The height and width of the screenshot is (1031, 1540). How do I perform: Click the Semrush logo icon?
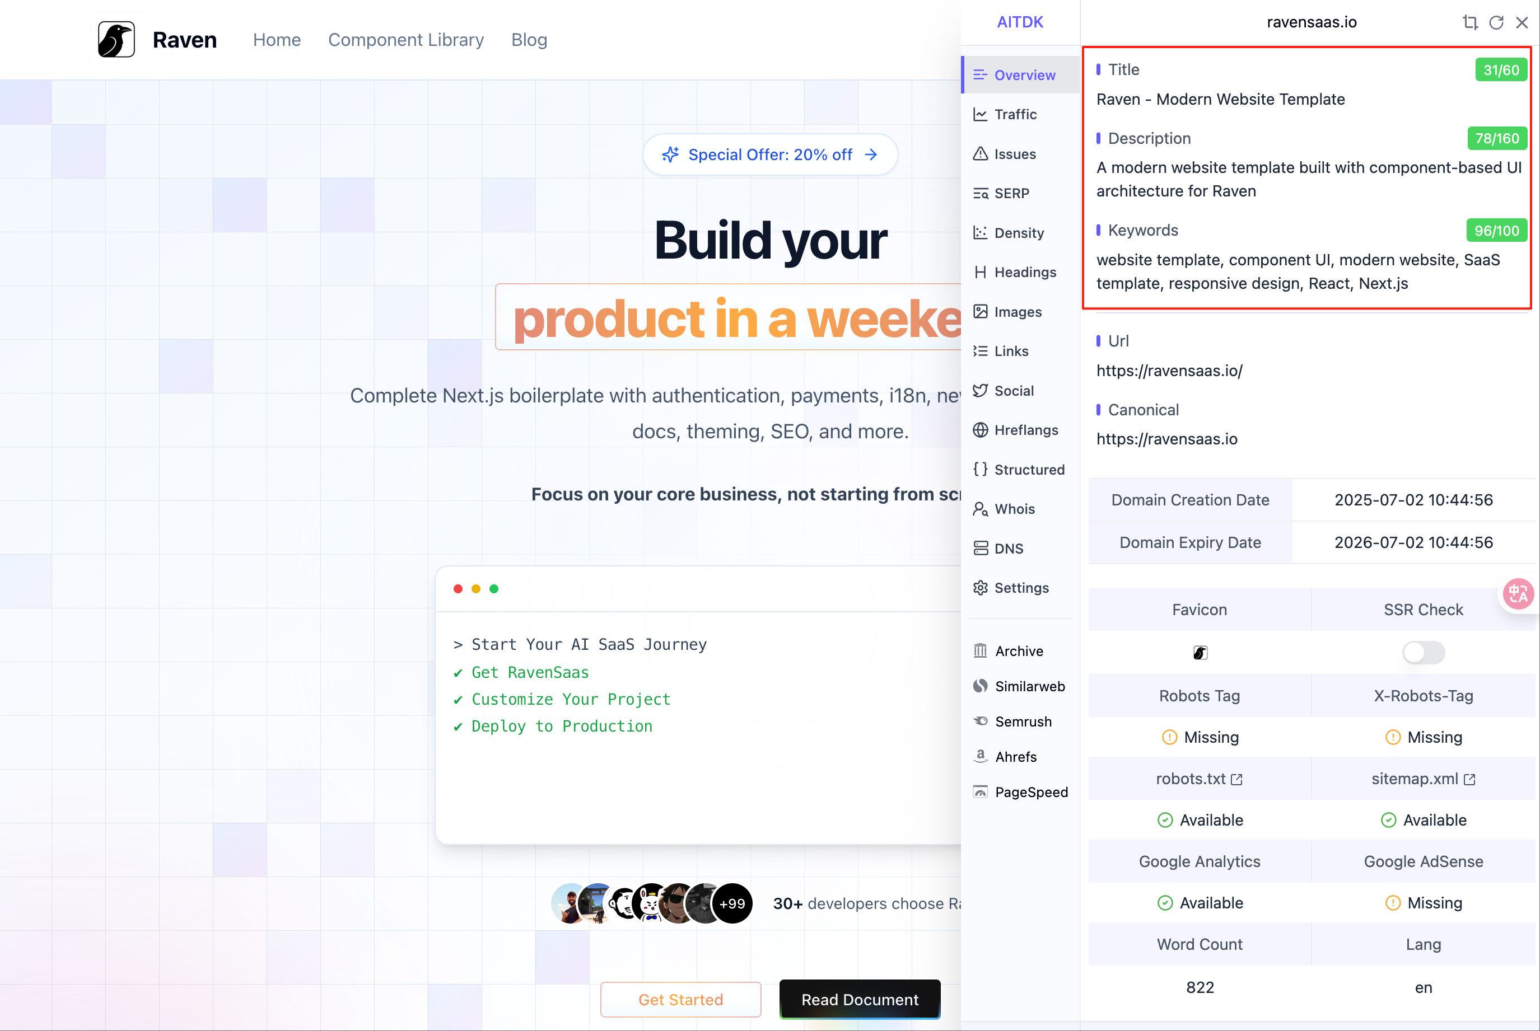click(980, 721)
